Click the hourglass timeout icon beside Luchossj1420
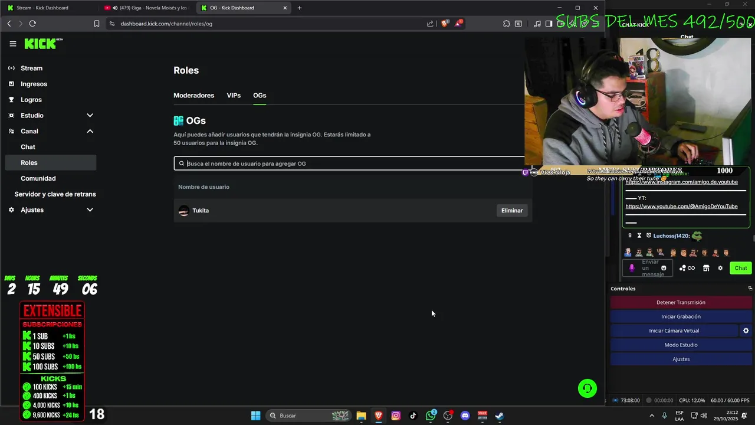The image size is (755, 425). [x=639, y=236]
